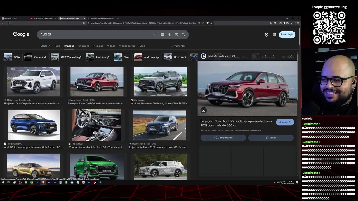Open the Shopping results tab
The height and width of the screenshot is (201, 358).
[x=84, y=46]
